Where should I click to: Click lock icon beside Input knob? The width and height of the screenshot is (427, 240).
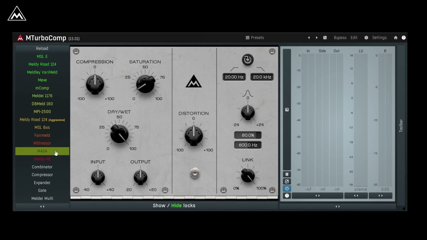click(x=76, y=190)
